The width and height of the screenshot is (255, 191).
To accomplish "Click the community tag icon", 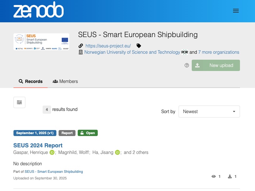I will coord(139,46).
